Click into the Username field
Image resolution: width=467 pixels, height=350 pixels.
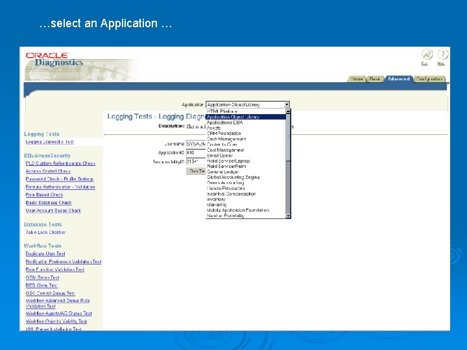pos(196,144)
